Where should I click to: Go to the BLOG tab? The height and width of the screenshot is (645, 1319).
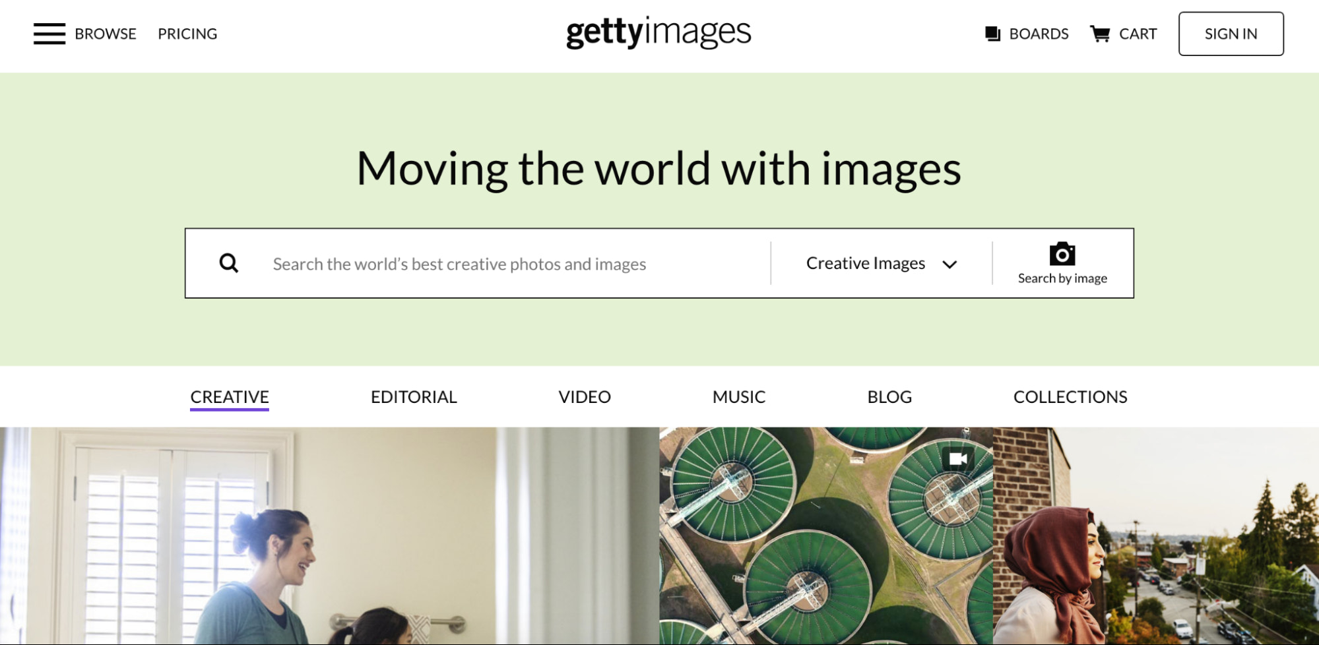pos(889,396)
